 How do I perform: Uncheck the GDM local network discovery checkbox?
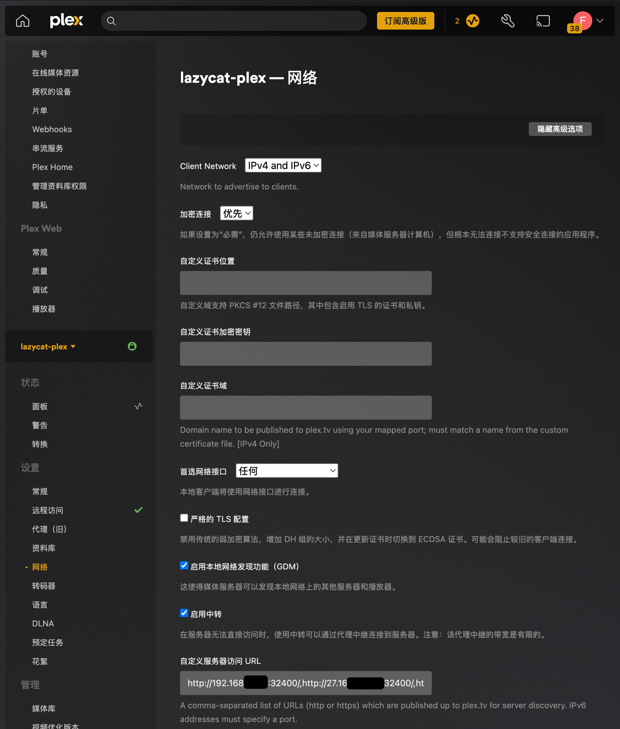coord(184,565)
